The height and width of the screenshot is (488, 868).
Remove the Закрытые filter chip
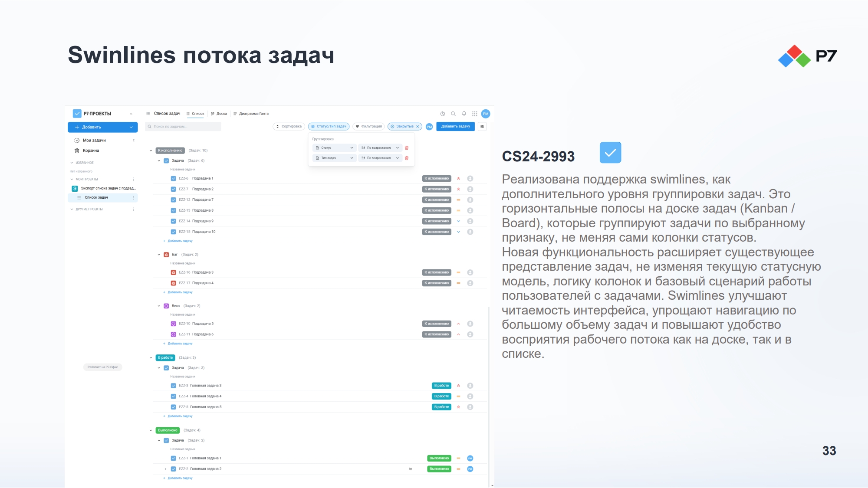click(x=418, y=127)
